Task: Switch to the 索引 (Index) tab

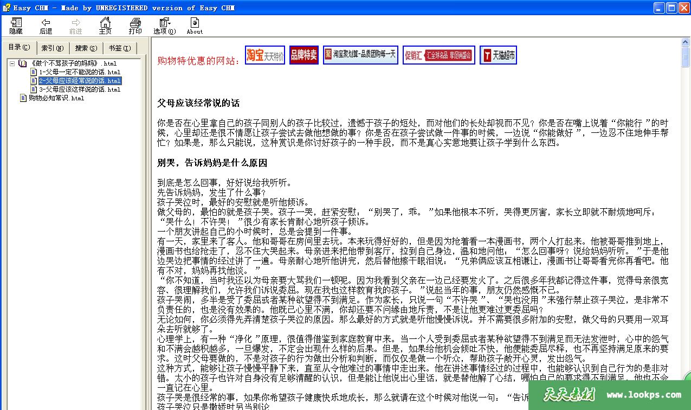Action: coord(53,48)
